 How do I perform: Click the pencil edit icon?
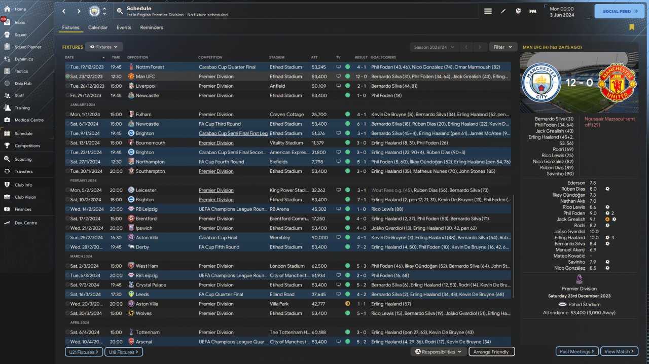[503, 11]
